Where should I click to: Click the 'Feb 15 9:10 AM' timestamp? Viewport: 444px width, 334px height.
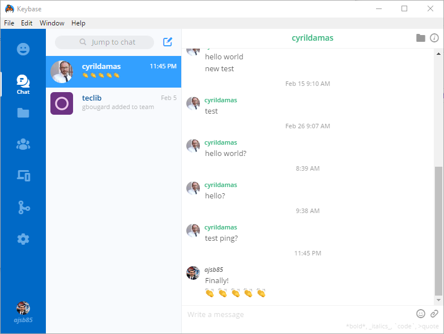tap(308, 84)
